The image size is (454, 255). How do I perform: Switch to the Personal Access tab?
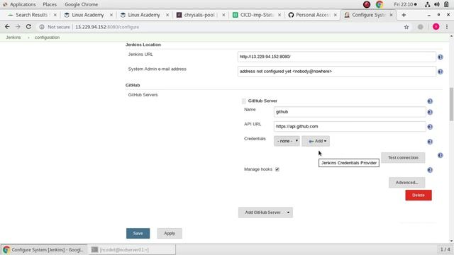pyautogui.click(x=312, y=15)
